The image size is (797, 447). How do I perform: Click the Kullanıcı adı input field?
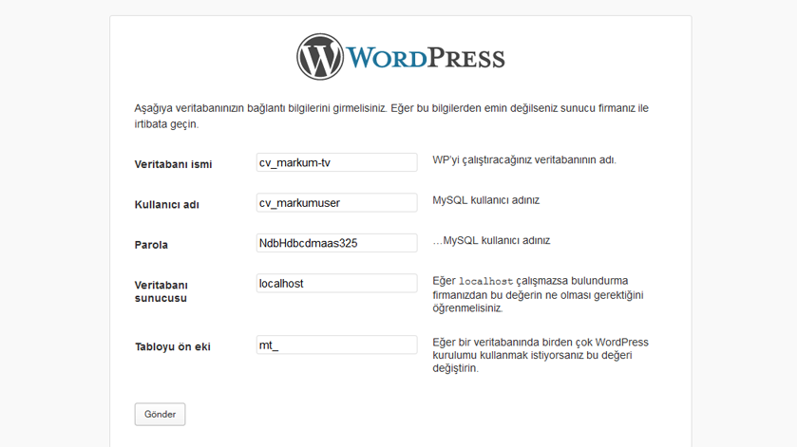[336, 203]
